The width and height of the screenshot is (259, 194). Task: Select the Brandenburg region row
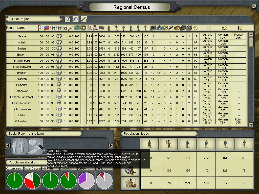tap(21, 61)
